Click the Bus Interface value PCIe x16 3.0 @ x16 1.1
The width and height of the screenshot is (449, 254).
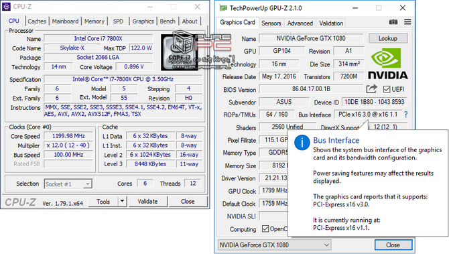click(368, 115)
